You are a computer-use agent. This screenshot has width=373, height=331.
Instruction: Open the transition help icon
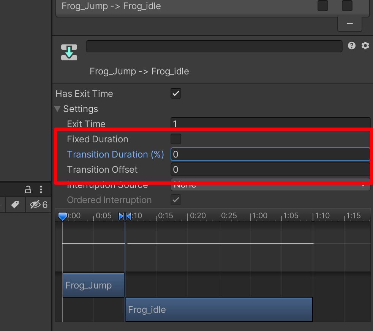pos(352,46)
